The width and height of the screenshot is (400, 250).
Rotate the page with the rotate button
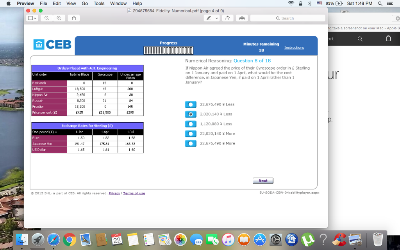(x=228, y=18)
